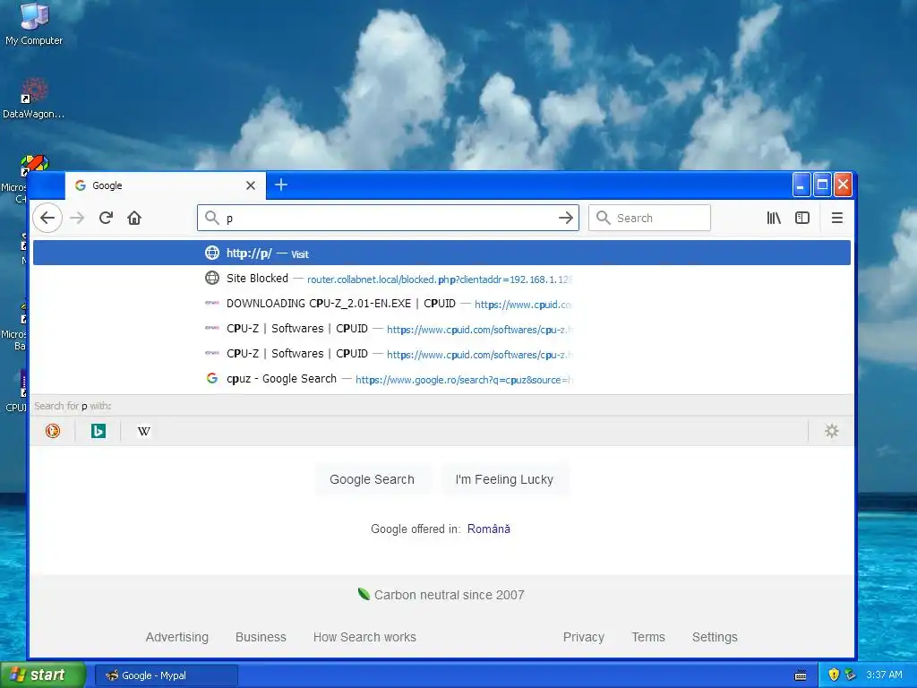
Task: Open search settings gear icon
Action: (x=832, y=431)
